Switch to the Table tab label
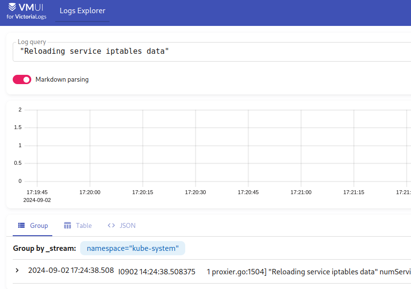 (x=84, y=225)
